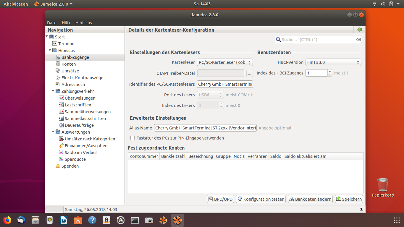Viewport: 404px width, 227px height.
Task: Open the HBCI-Version dropdown
Action: [x=333, y=62]
